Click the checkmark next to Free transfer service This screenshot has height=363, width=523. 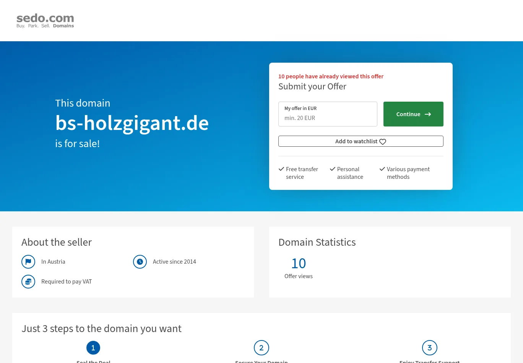coord(281,169)
